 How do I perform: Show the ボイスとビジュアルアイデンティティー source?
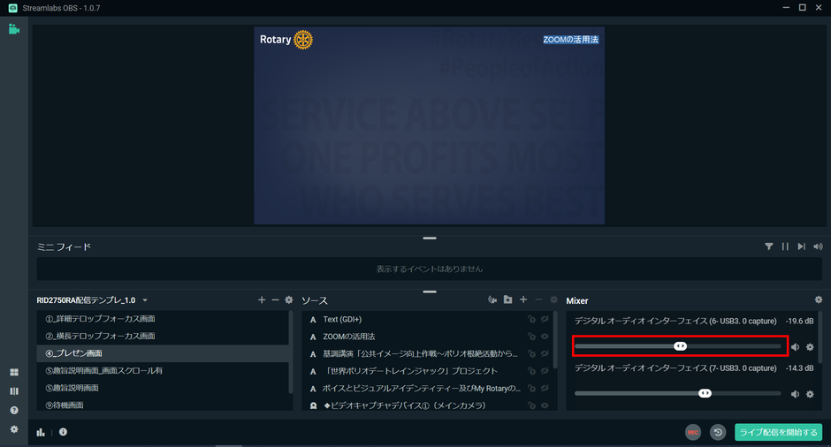(545, 388)
